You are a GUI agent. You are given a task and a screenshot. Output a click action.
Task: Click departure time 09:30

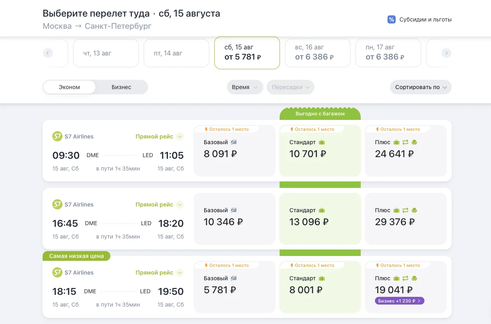click(66, 155)
